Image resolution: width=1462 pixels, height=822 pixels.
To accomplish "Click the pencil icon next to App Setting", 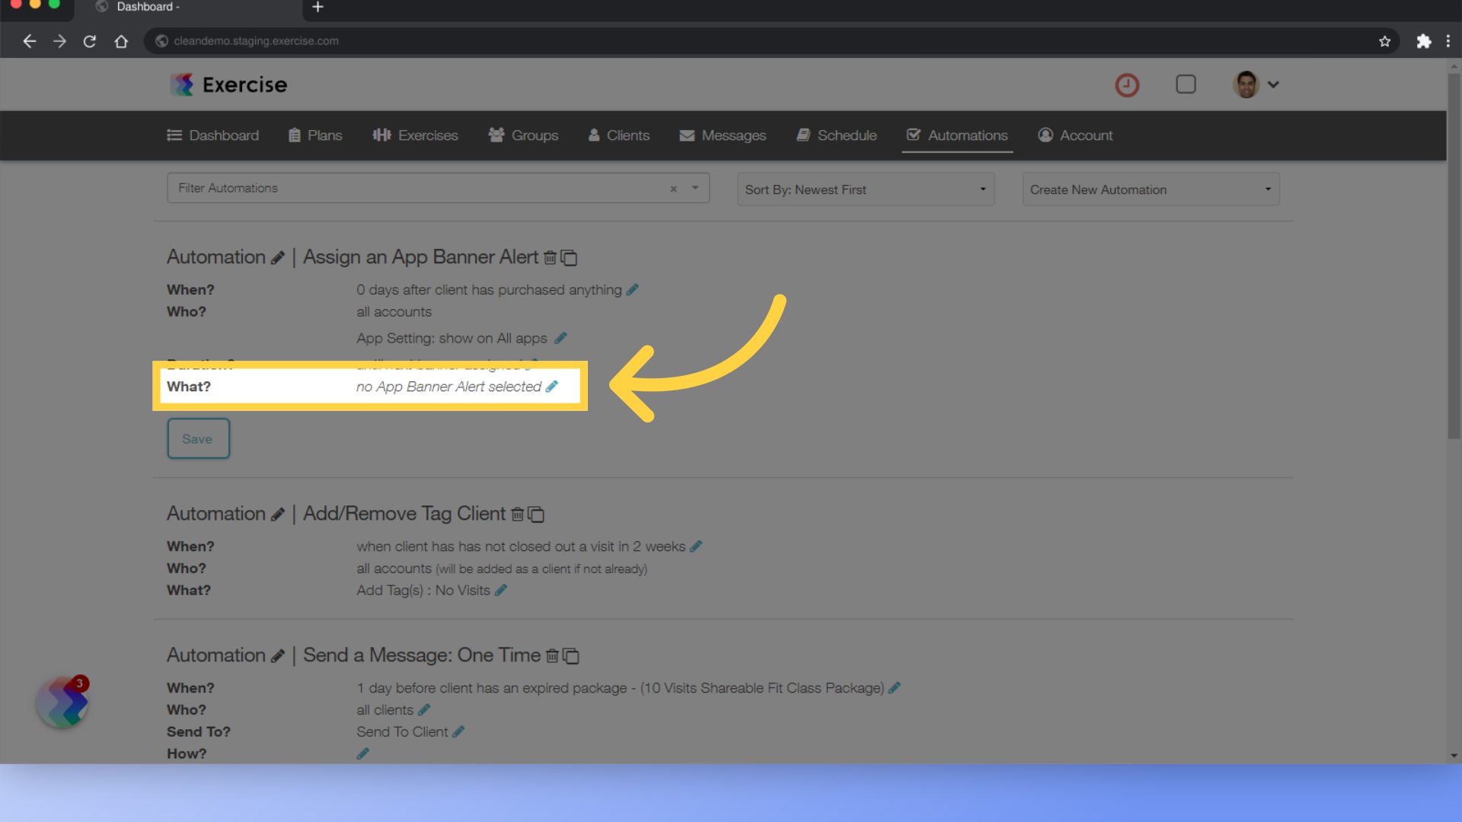I will point(560,338).
